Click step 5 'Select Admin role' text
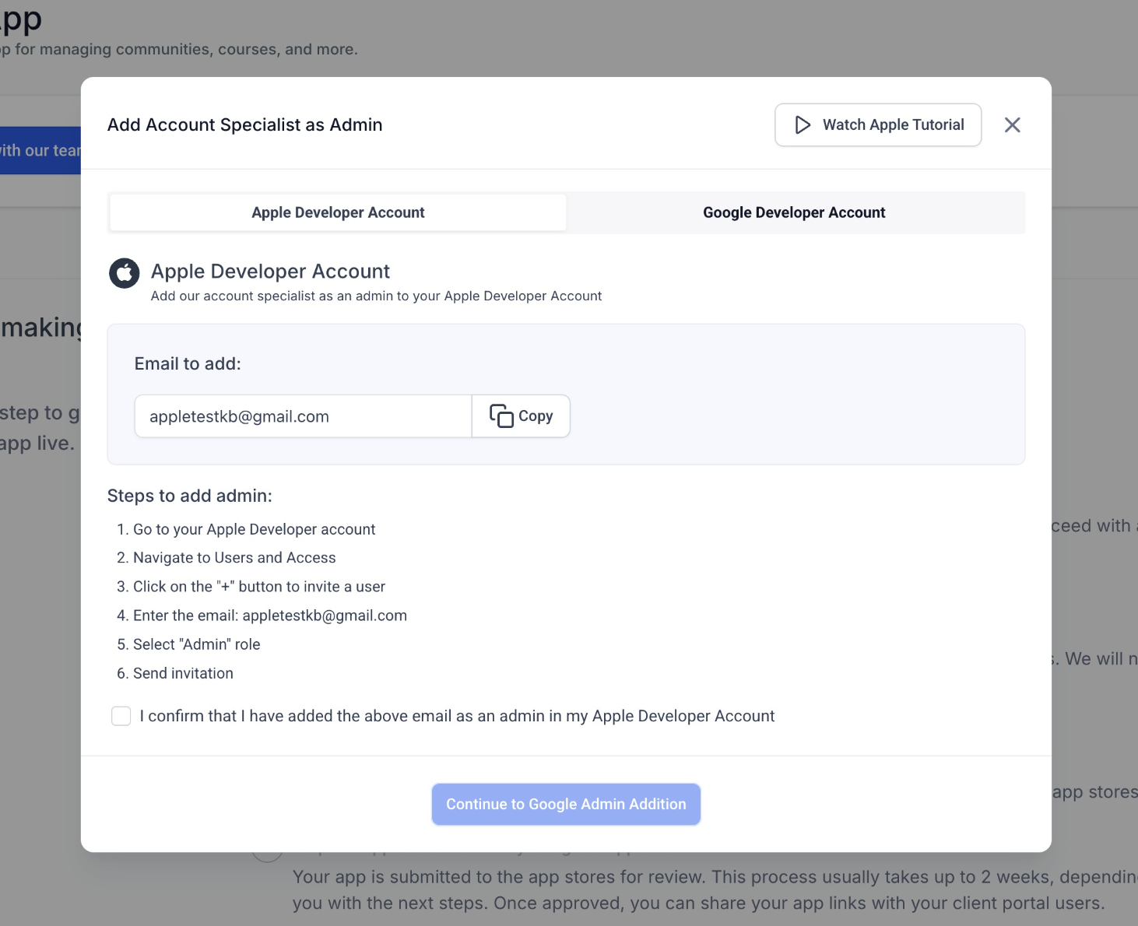1138x926 pixels. pyautogui.click(x=196, y=644)
